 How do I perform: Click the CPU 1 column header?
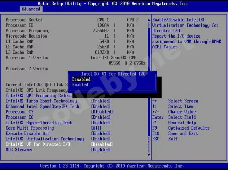coord(103,20)
